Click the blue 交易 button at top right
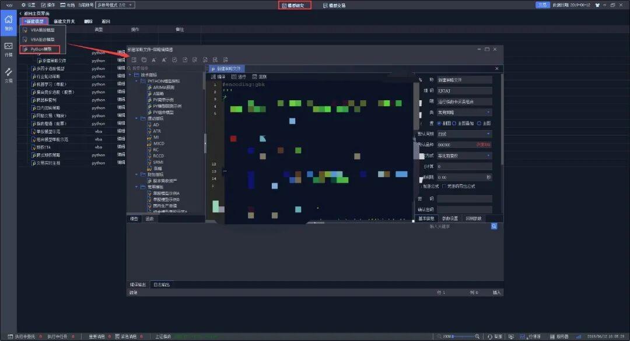The height and width of the screenshot is (341, 630). [x=542, y=5]
